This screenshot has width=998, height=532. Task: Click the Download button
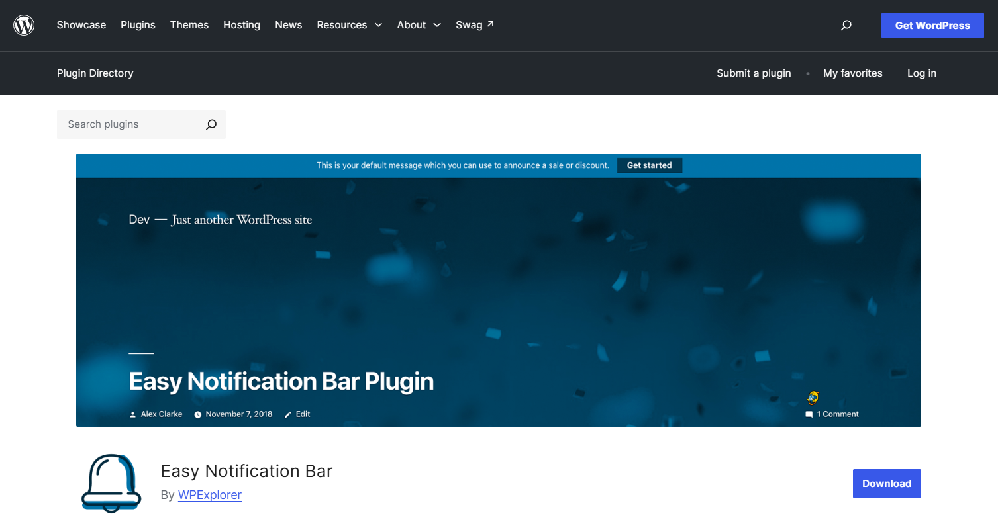click(x=887, y=484)
